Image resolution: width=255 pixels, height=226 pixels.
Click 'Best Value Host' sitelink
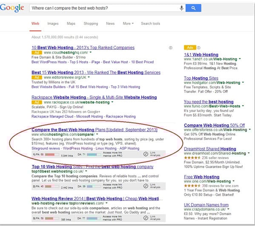(x=115, y=62)
